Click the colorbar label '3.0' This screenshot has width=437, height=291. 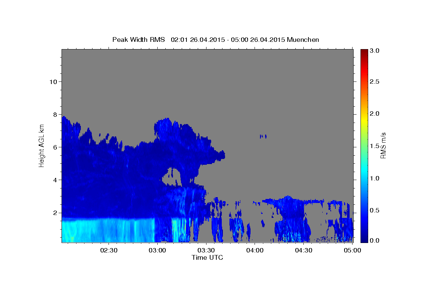(375, 51)
